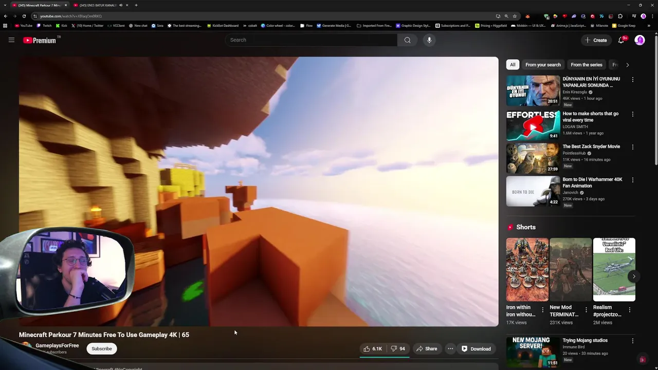The width and height of the screenshot is (658, 370).
Task: Open options for New Mod TERMINATOR short
Action: click(x=586, y=310)
